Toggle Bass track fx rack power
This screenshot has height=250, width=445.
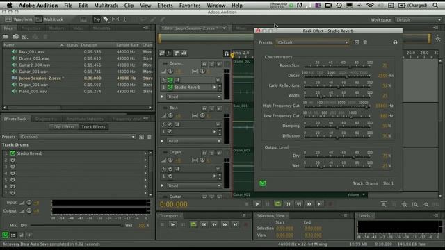click(170, 124)
